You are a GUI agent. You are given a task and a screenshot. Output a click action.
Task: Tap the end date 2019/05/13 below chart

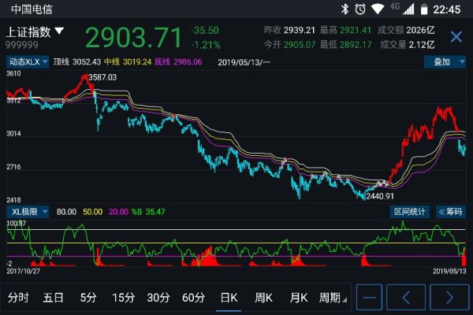pyautogui.click(x=449, y=271)
